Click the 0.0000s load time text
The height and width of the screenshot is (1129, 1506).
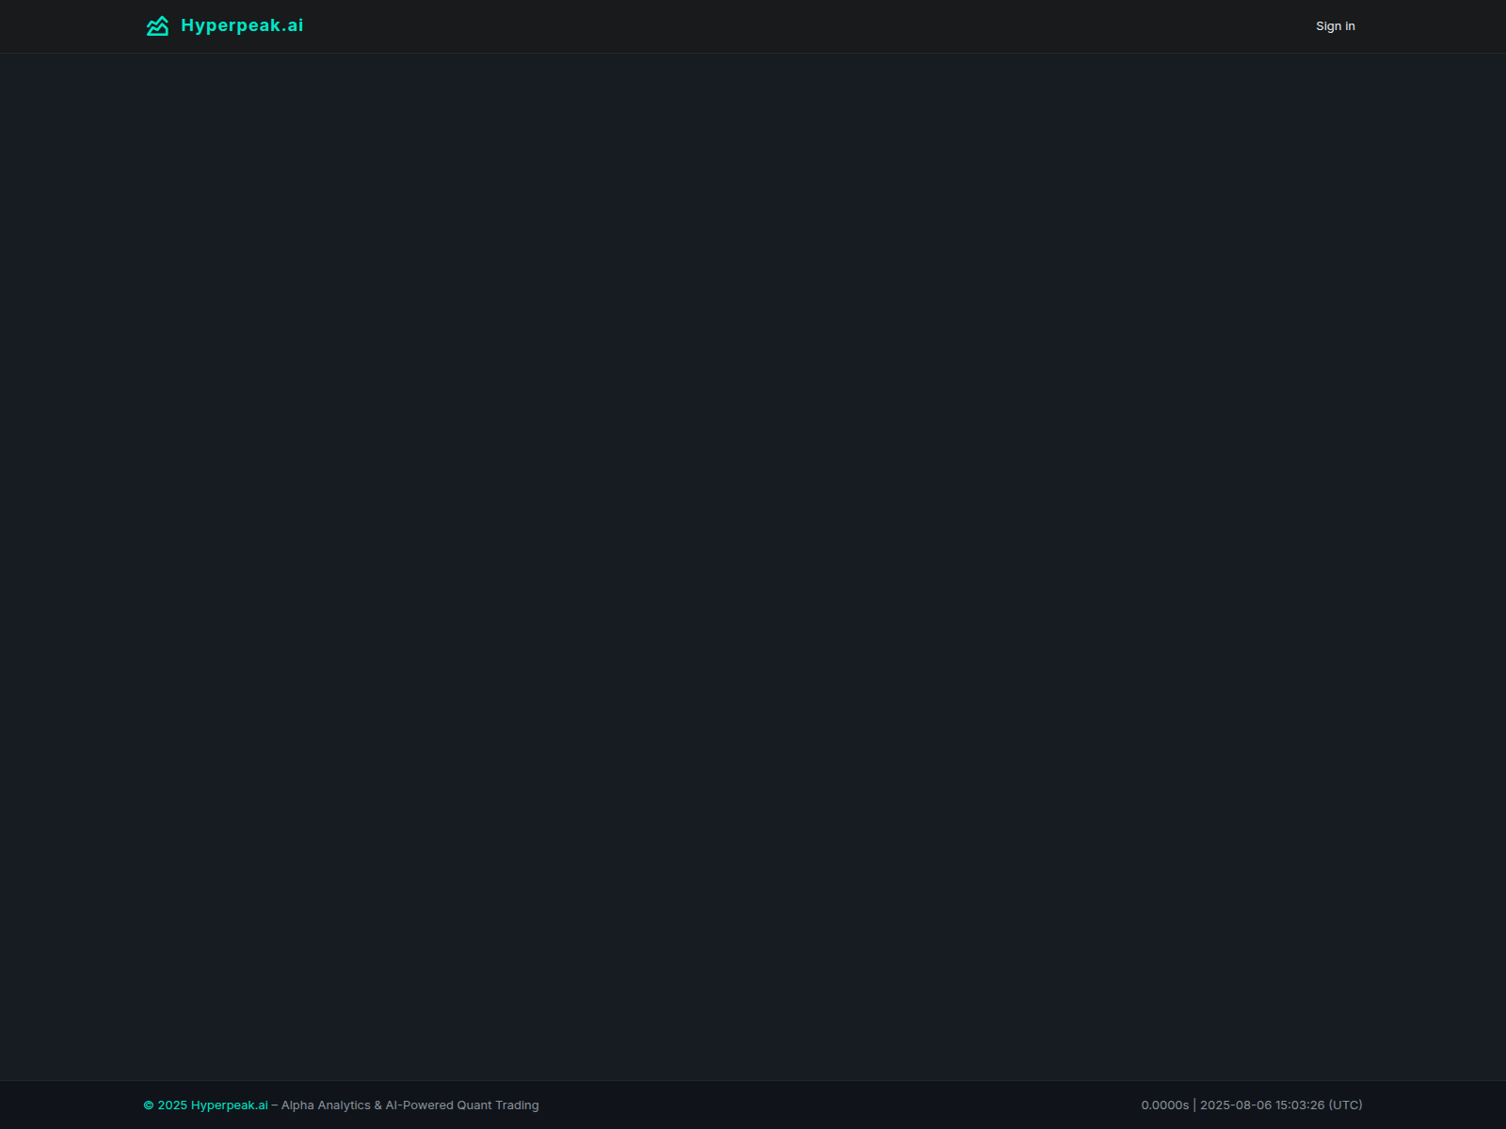tap(1165, 1105)
